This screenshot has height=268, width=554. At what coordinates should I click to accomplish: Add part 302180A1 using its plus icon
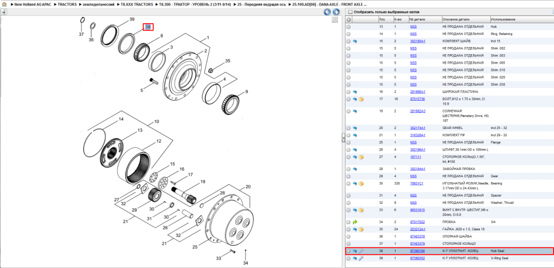click(x=348, y=42)
